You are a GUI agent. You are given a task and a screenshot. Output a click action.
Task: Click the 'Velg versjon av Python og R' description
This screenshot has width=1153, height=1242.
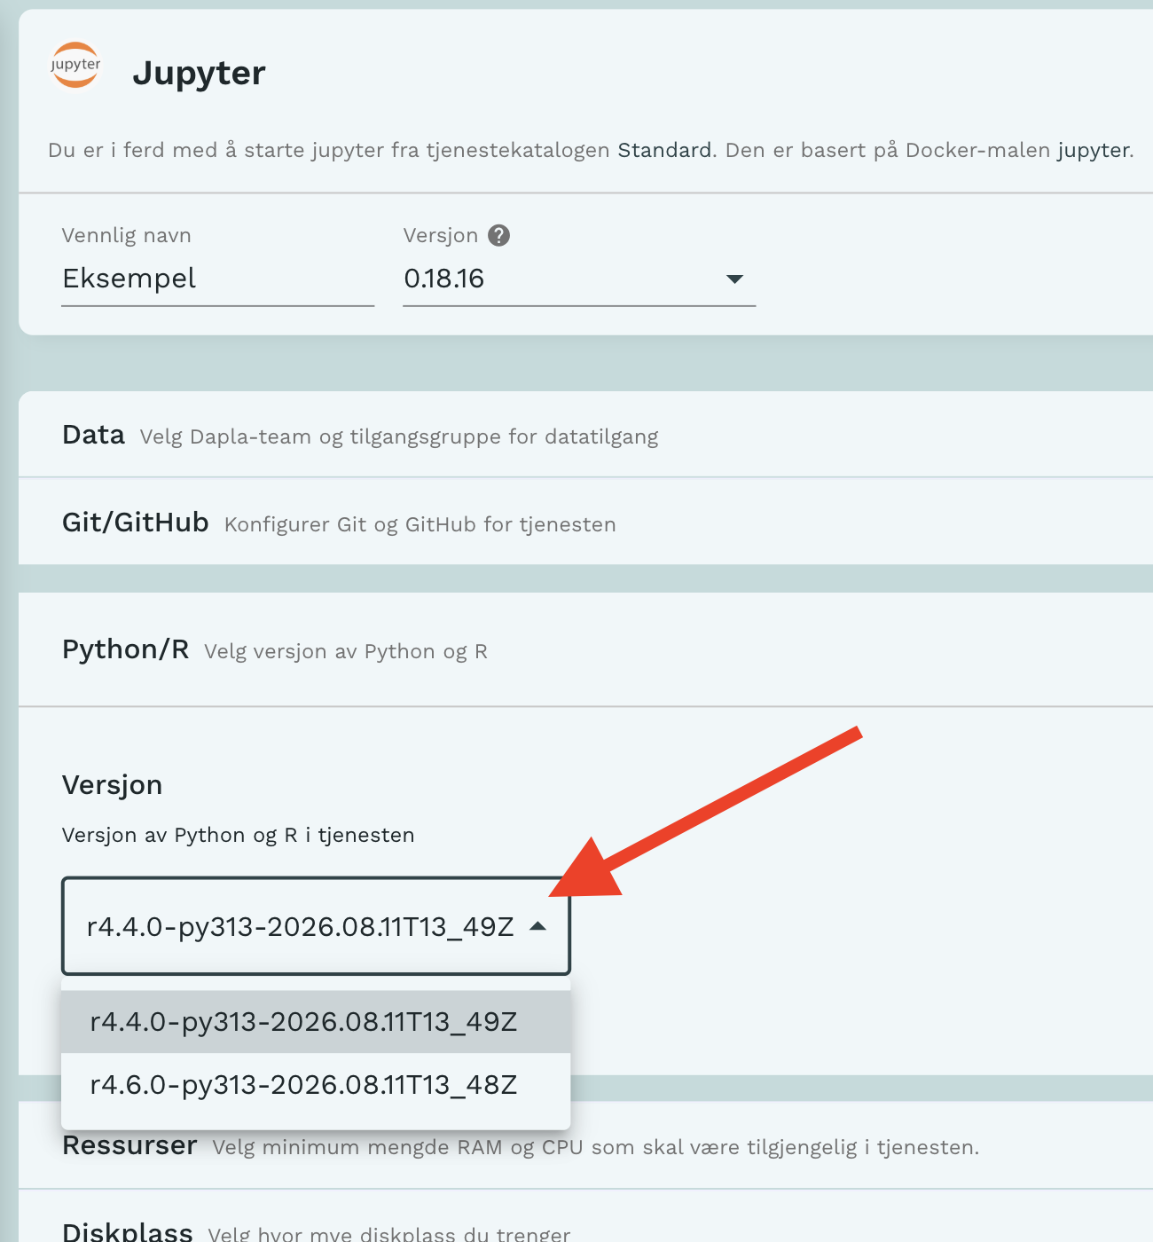point(346,651)
